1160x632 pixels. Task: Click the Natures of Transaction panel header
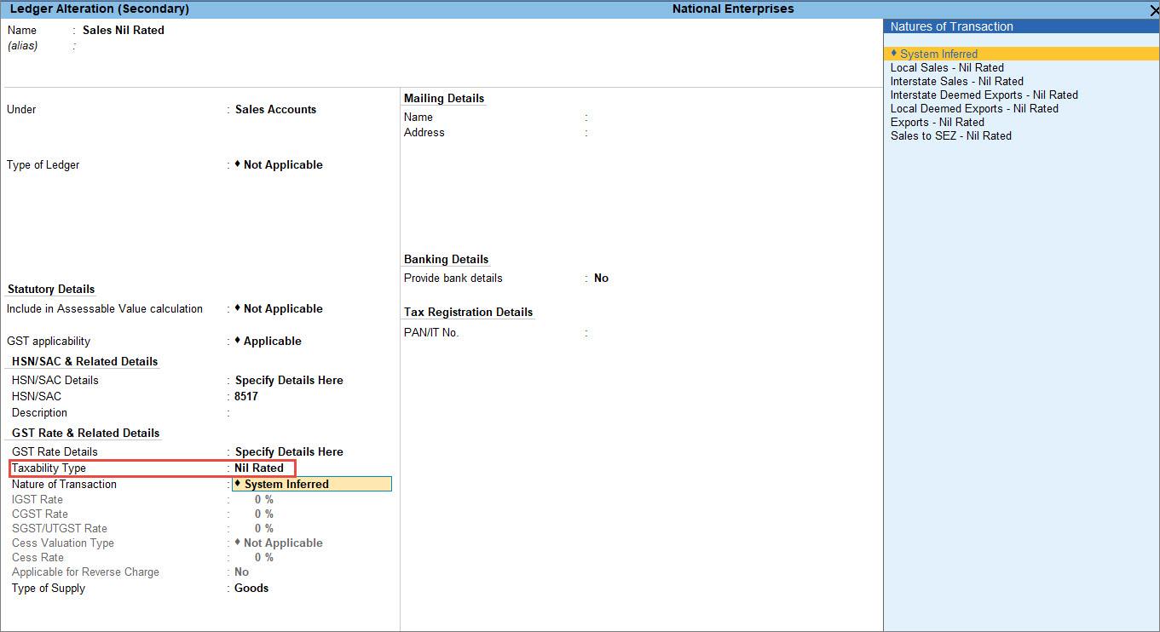tap(1021, 26)
